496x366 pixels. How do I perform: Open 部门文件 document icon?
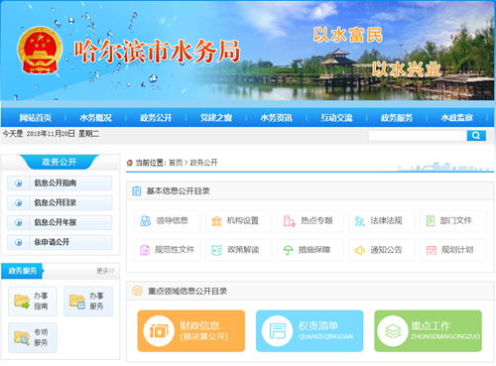431,220
